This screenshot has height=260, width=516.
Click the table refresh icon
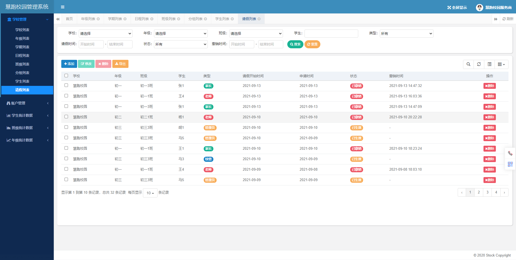click(x=479, y=64)
